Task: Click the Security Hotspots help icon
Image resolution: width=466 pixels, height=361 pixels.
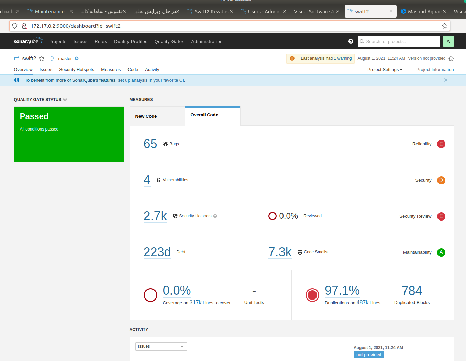Action: coord(215,216)
